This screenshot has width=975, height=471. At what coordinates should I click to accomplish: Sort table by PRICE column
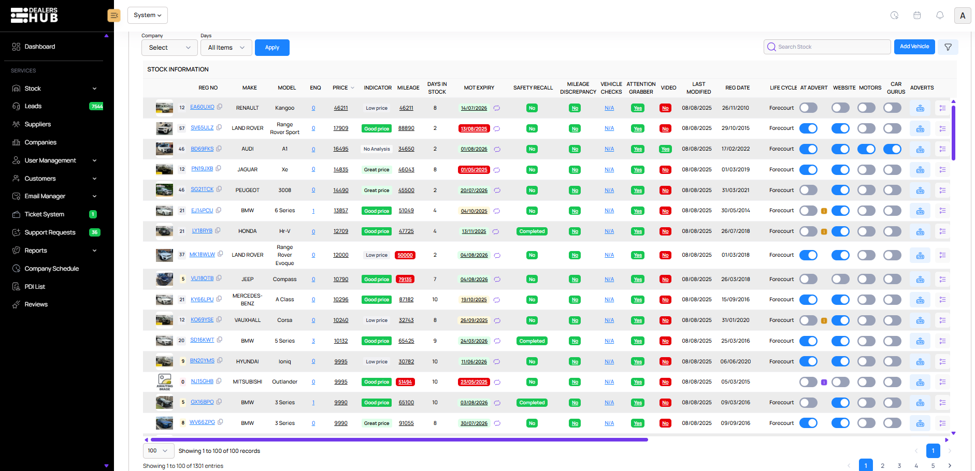[343, 88]
